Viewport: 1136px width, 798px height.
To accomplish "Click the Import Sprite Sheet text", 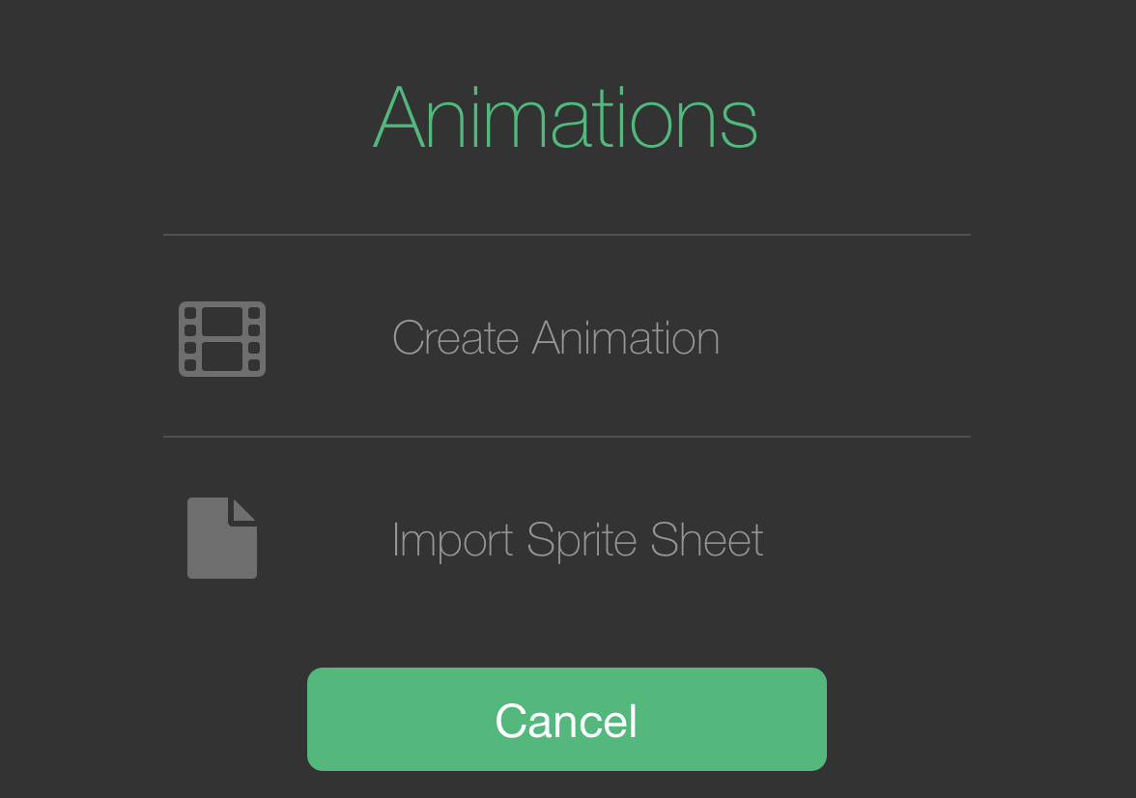I will point(577,539).
